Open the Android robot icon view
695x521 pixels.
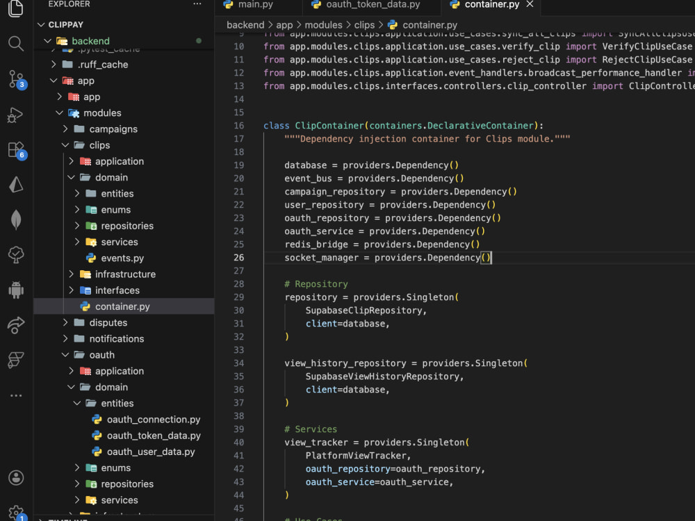pyautogui.click(x=16, y=290)
